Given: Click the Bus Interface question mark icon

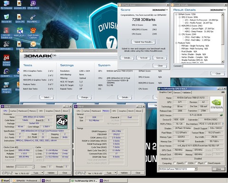Looking at the screenshot, I should [223, 124].
